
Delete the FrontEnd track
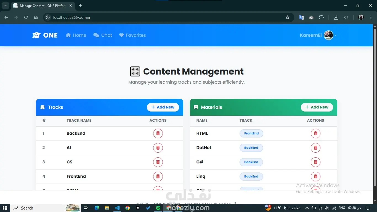(x=158, y=176)
